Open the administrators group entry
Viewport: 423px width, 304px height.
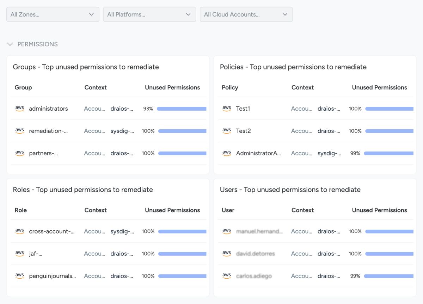coord(48,108)
